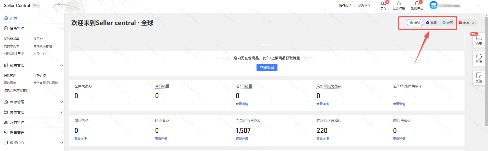Click the 商品管理 box icon
This screenshot has height=151, width=488.
6,112
